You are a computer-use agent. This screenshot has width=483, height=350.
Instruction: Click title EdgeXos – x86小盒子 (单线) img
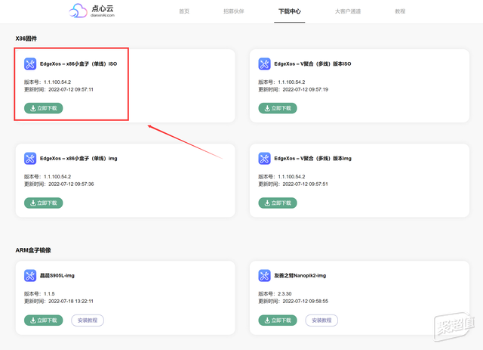[x=78, y=158]
